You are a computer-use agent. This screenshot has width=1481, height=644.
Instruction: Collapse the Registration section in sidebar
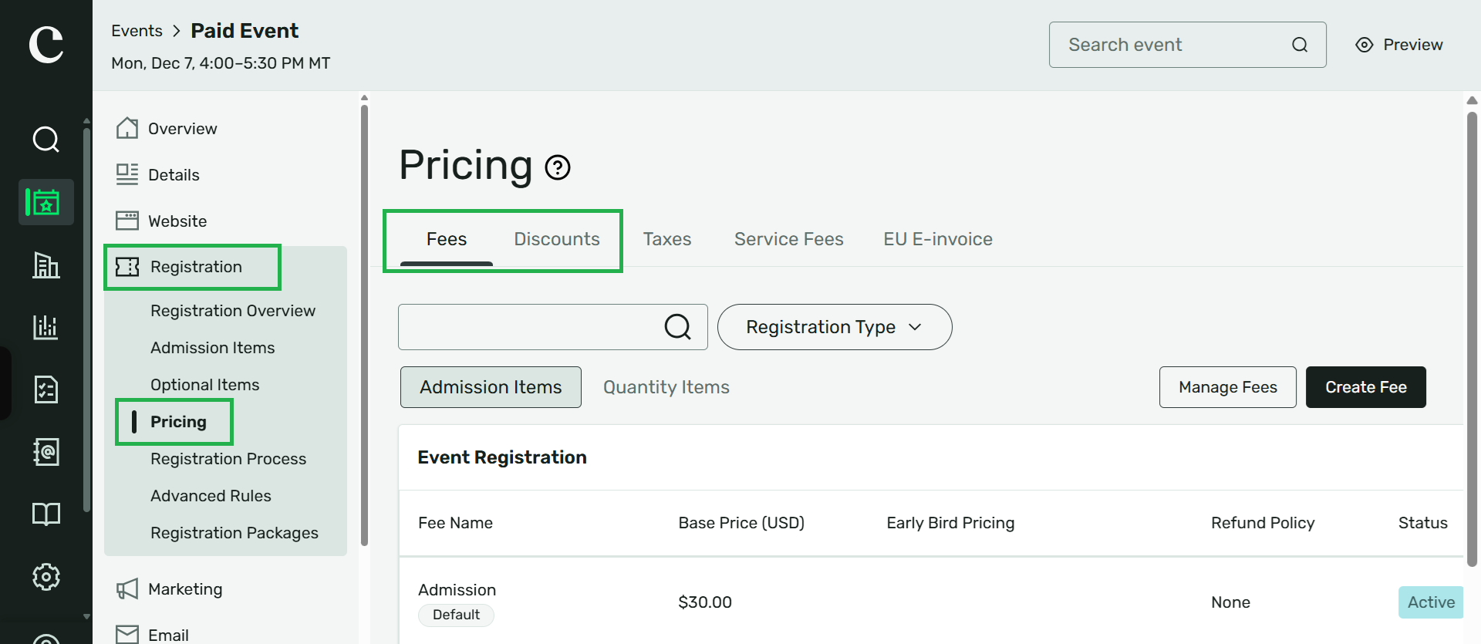tap(192, 267)
